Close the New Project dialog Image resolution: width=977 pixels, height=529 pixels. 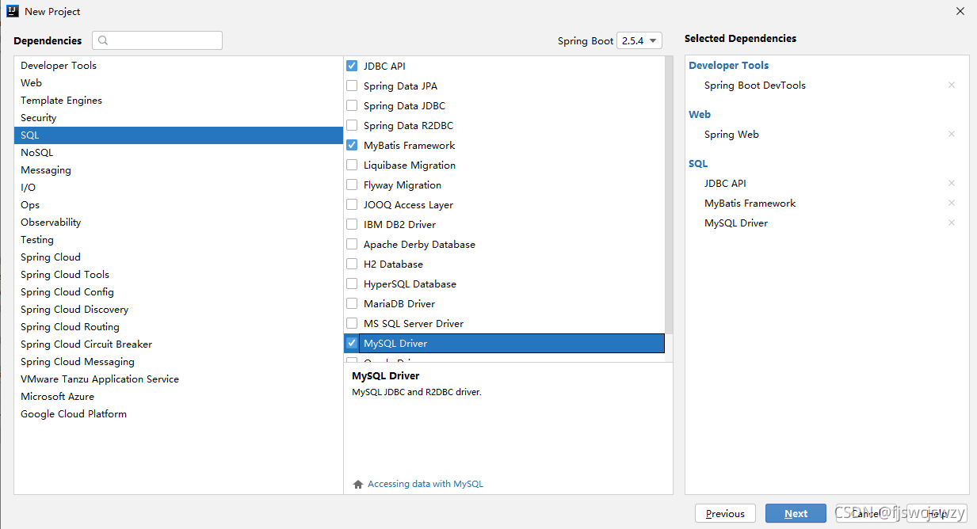click(960, 11)
